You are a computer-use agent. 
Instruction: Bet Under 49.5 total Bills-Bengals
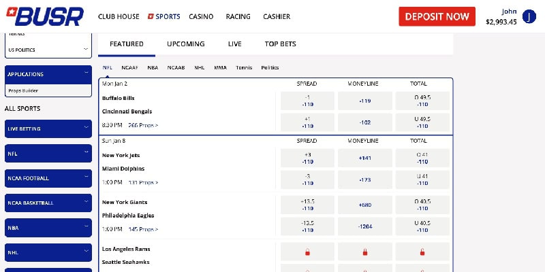[x=422, y=122]
